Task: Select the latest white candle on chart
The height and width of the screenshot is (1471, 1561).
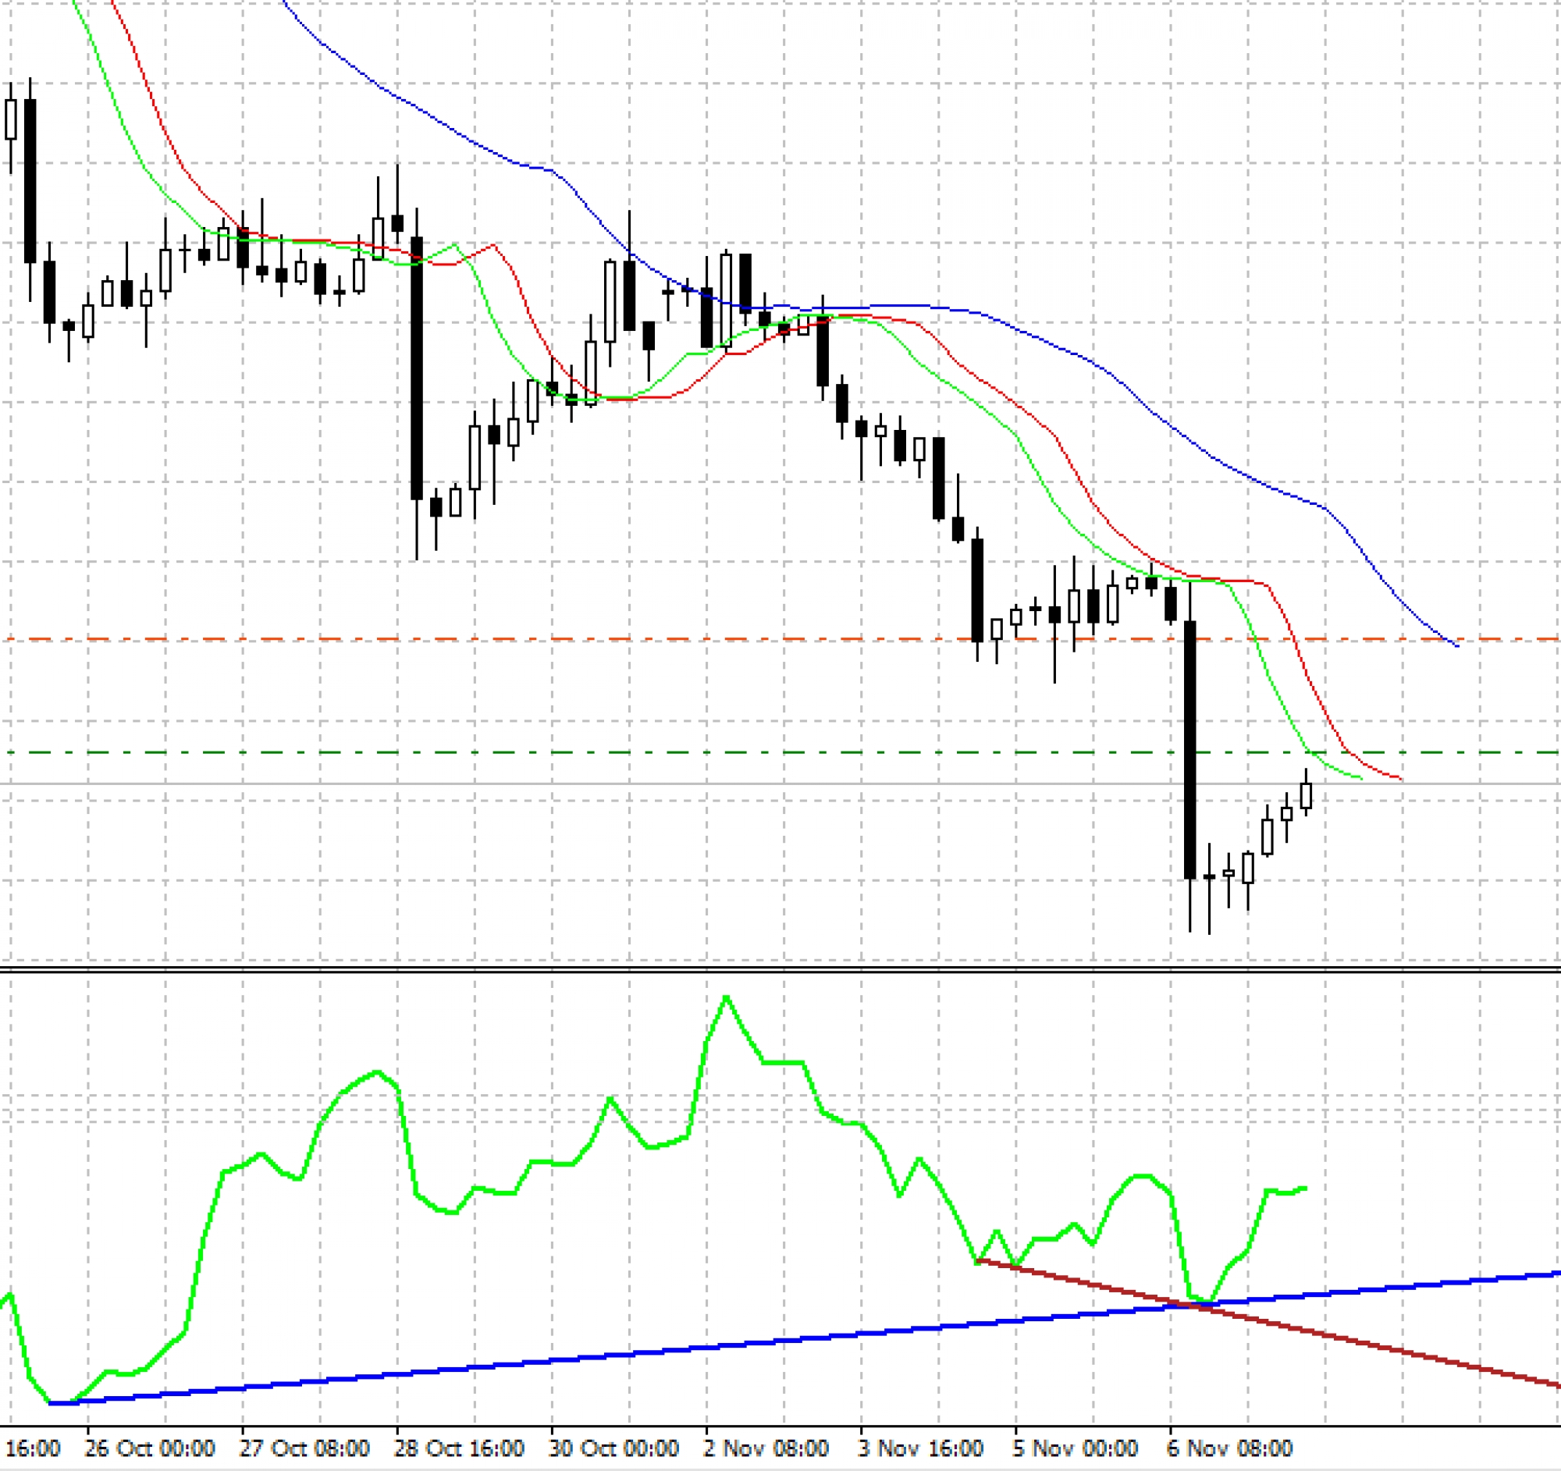Action: pyautogui.click(x=1306, y=795)
